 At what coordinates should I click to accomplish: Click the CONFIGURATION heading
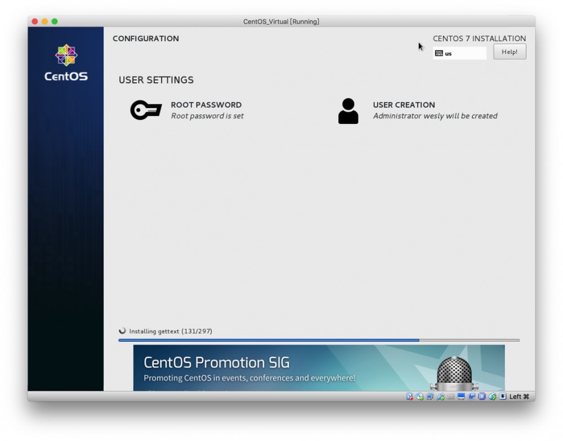pyautogui.click(x=146, y=38)
